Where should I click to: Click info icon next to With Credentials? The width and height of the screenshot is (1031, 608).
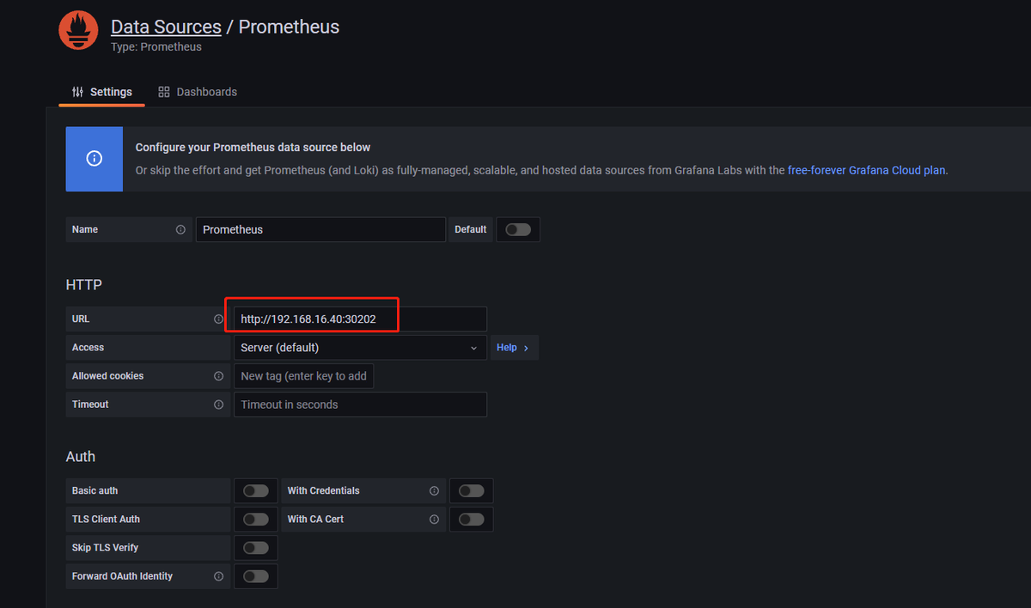pyautogui.click(x=434, y=491)
